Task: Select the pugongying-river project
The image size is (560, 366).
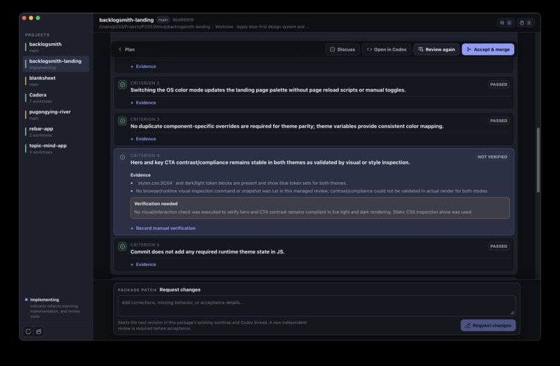Action: click(x=56, y=115)
